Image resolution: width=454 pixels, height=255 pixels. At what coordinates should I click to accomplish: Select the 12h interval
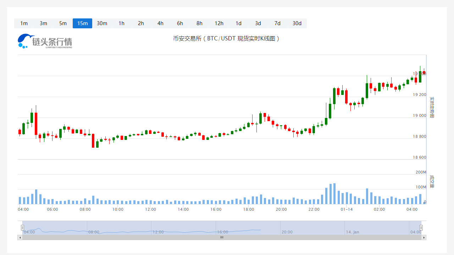click(219, 23)
